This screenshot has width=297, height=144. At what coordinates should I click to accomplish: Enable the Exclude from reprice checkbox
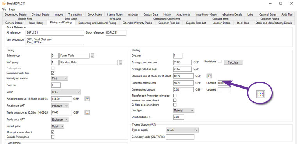pos(53,137)
